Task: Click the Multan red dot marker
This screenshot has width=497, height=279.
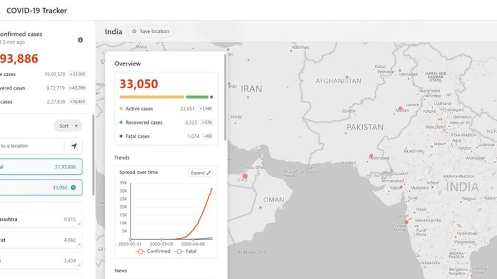Action: pyautogui.click(x=400, y=109)
